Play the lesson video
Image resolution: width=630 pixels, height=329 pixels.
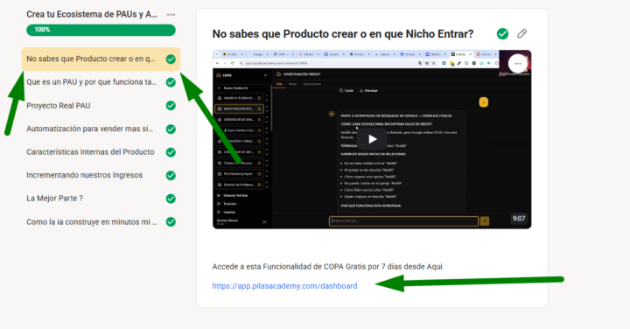(372, 139)
